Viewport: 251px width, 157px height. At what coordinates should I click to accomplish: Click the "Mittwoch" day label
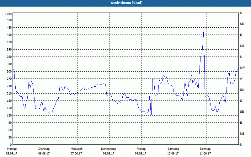pos(77,149)
